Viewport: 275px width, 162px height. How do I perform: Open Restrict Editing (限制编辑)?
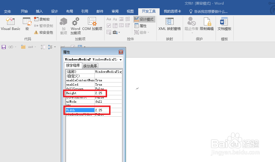(207, 24)
